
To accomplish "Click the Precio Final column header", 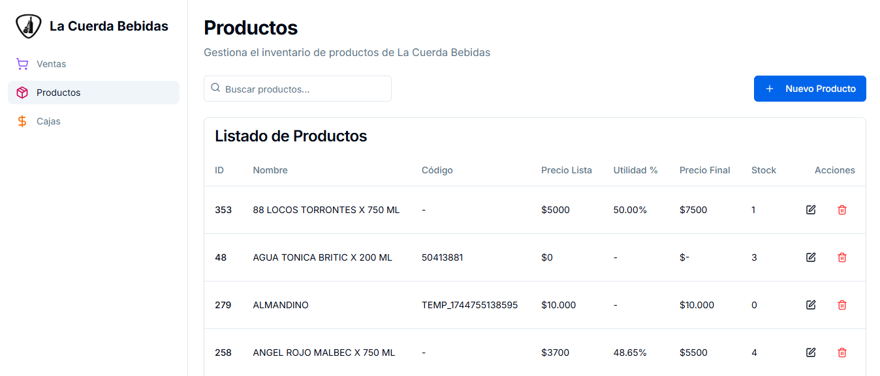I will click(x=704, y=169).
